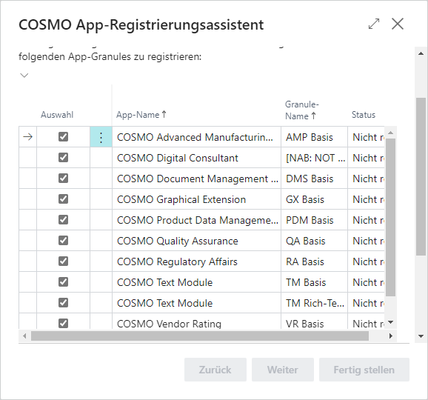Select the PDM Basis granule cell
Screen dimensions: 428x400
tap(315, 220)
